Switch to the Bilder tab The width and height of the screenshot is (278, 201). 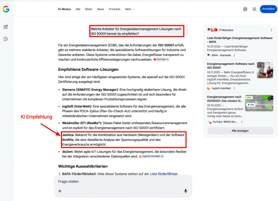click(x=89, y=9)
